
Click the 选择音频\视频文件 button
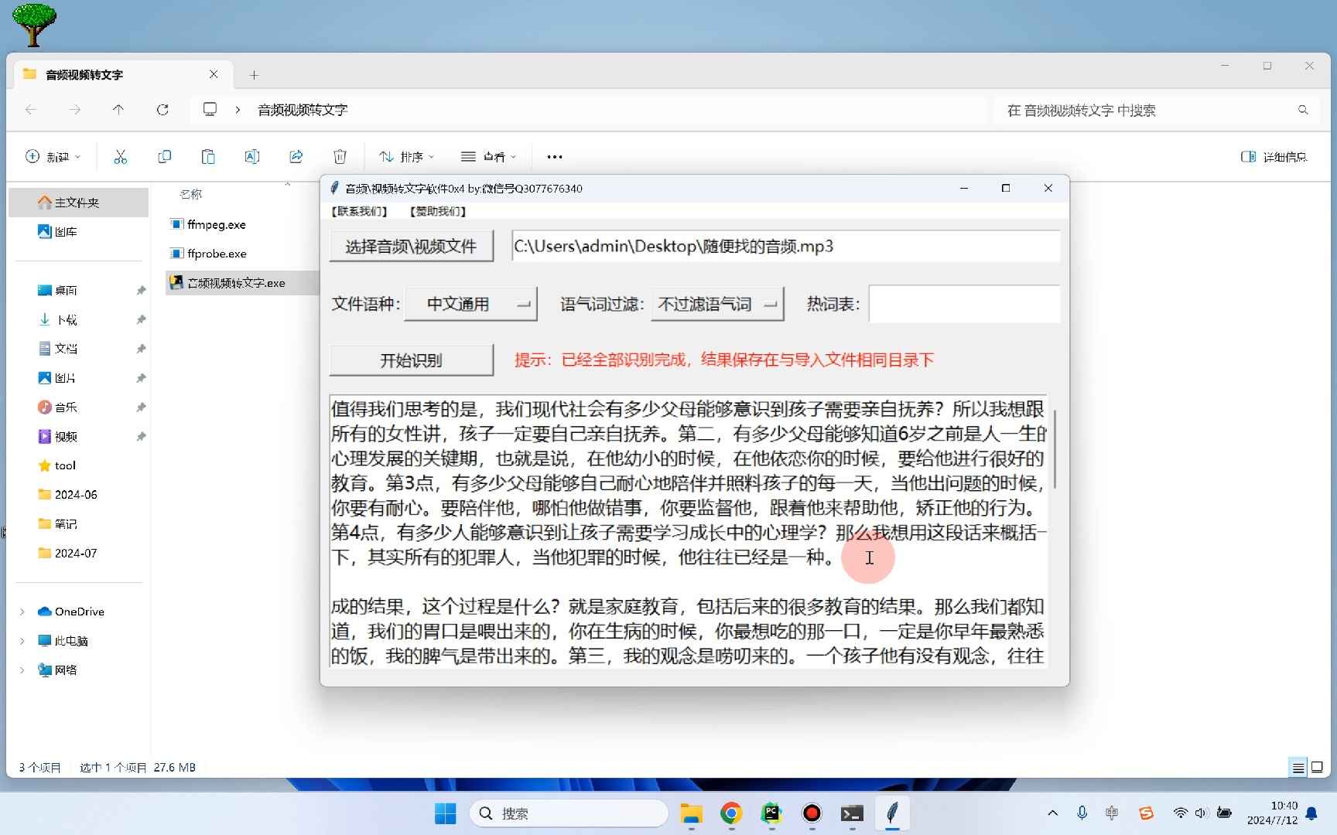coord(411,246)
